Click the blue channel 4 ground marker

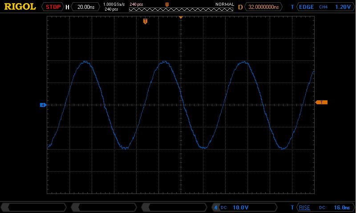pyautogui.click(x=43, y=105)
